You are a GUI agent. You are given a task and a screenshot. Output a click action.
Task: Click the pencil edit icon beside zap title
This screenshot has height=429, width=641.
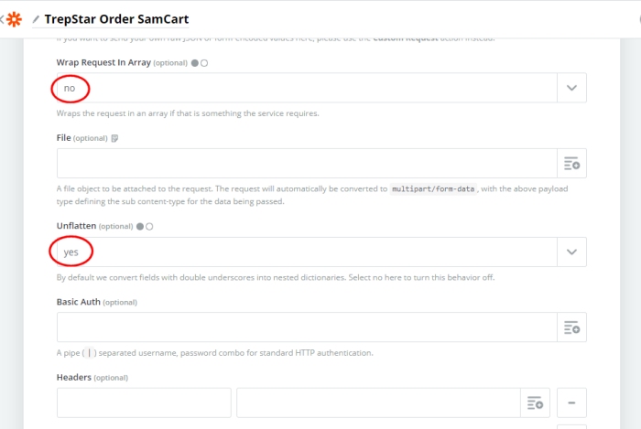(36, 19)
